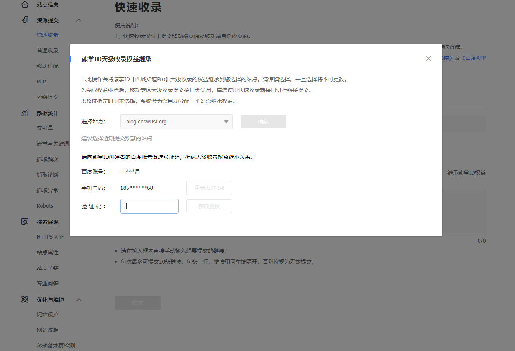Click the masked phone number 185******68
Image resolution: width=515 pixels, height=351 pixels.
[x=137, y=188]
